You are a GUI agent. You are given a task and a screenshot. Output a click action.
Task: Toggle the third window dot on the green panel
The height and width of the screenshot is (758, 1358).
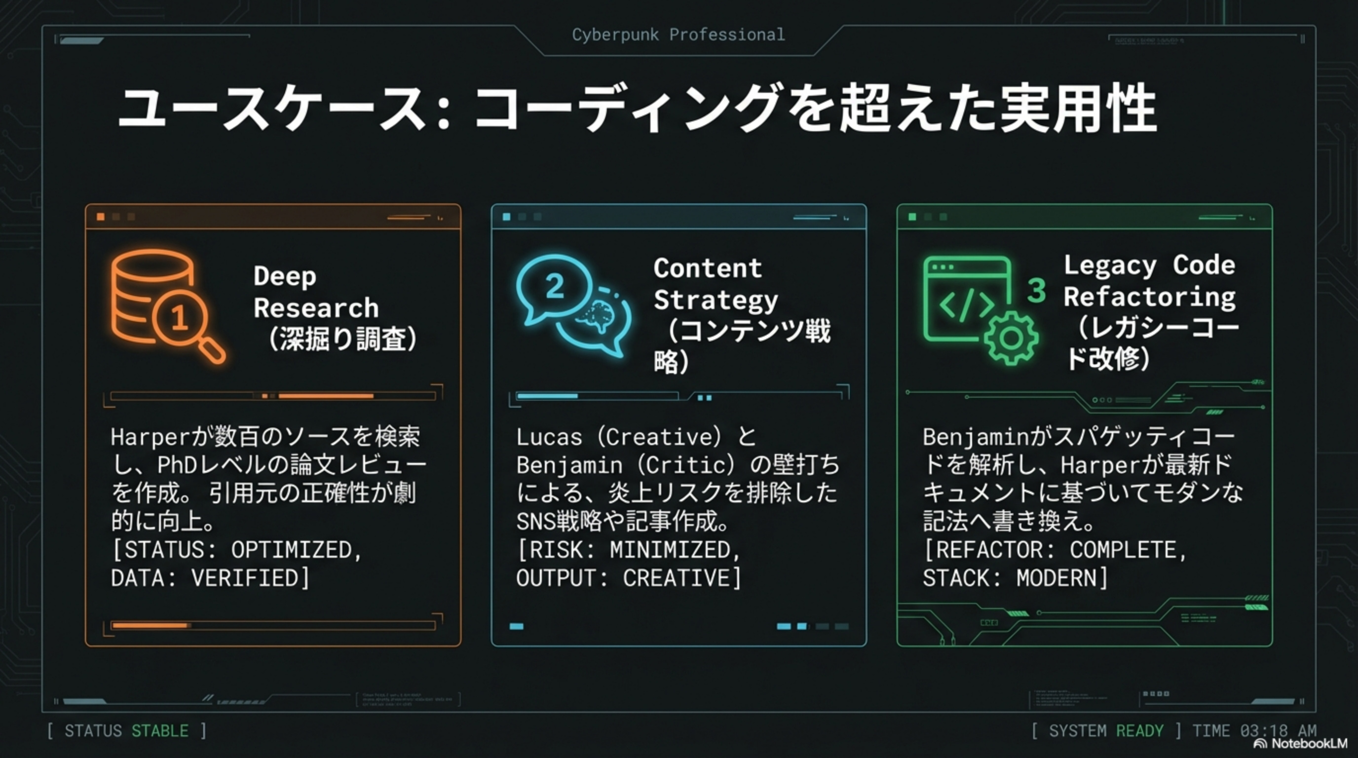click(x=943, y=216)
